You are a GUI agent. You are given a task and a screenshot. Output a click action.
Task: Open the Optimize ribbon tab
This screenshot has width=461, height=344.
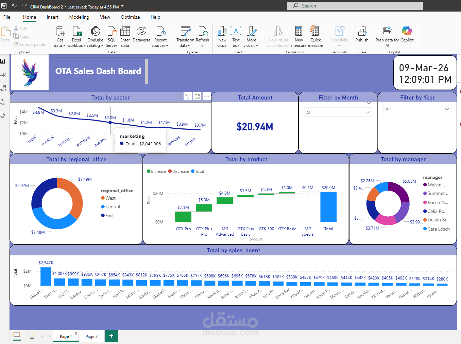(x=130, y=17)
